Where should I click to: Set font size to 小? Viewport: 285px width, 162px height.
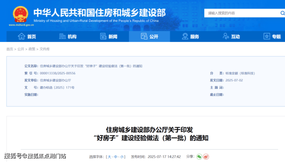(x=122, y=157)
